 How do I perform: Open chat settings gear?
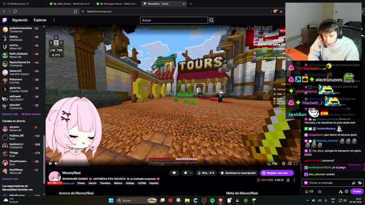[x=346, y=191]
